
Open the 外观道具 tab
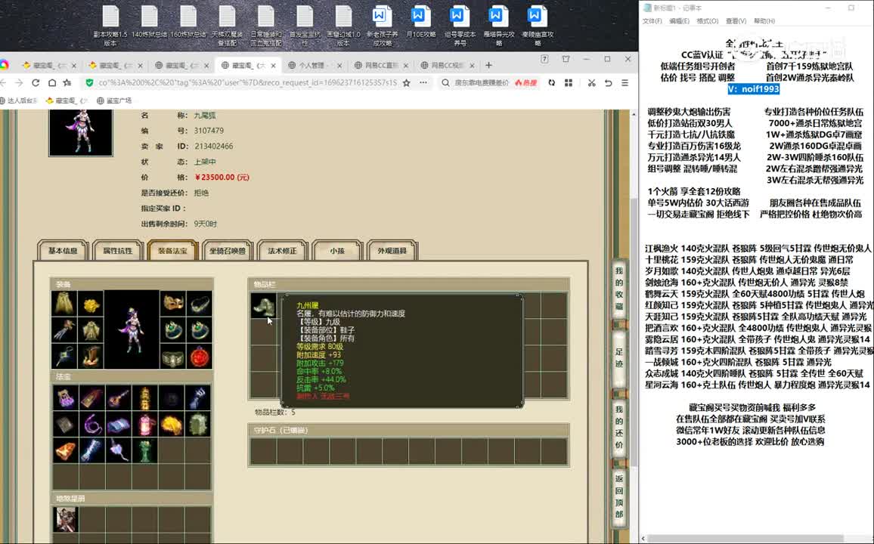(392, 251)
